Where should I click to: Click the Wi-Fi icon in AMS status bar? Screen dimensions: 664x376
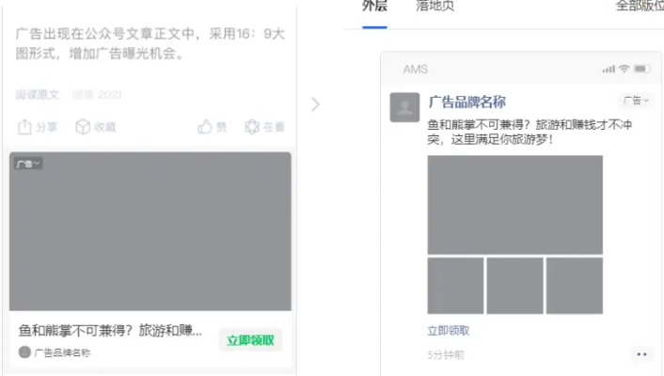pos(624,69)
